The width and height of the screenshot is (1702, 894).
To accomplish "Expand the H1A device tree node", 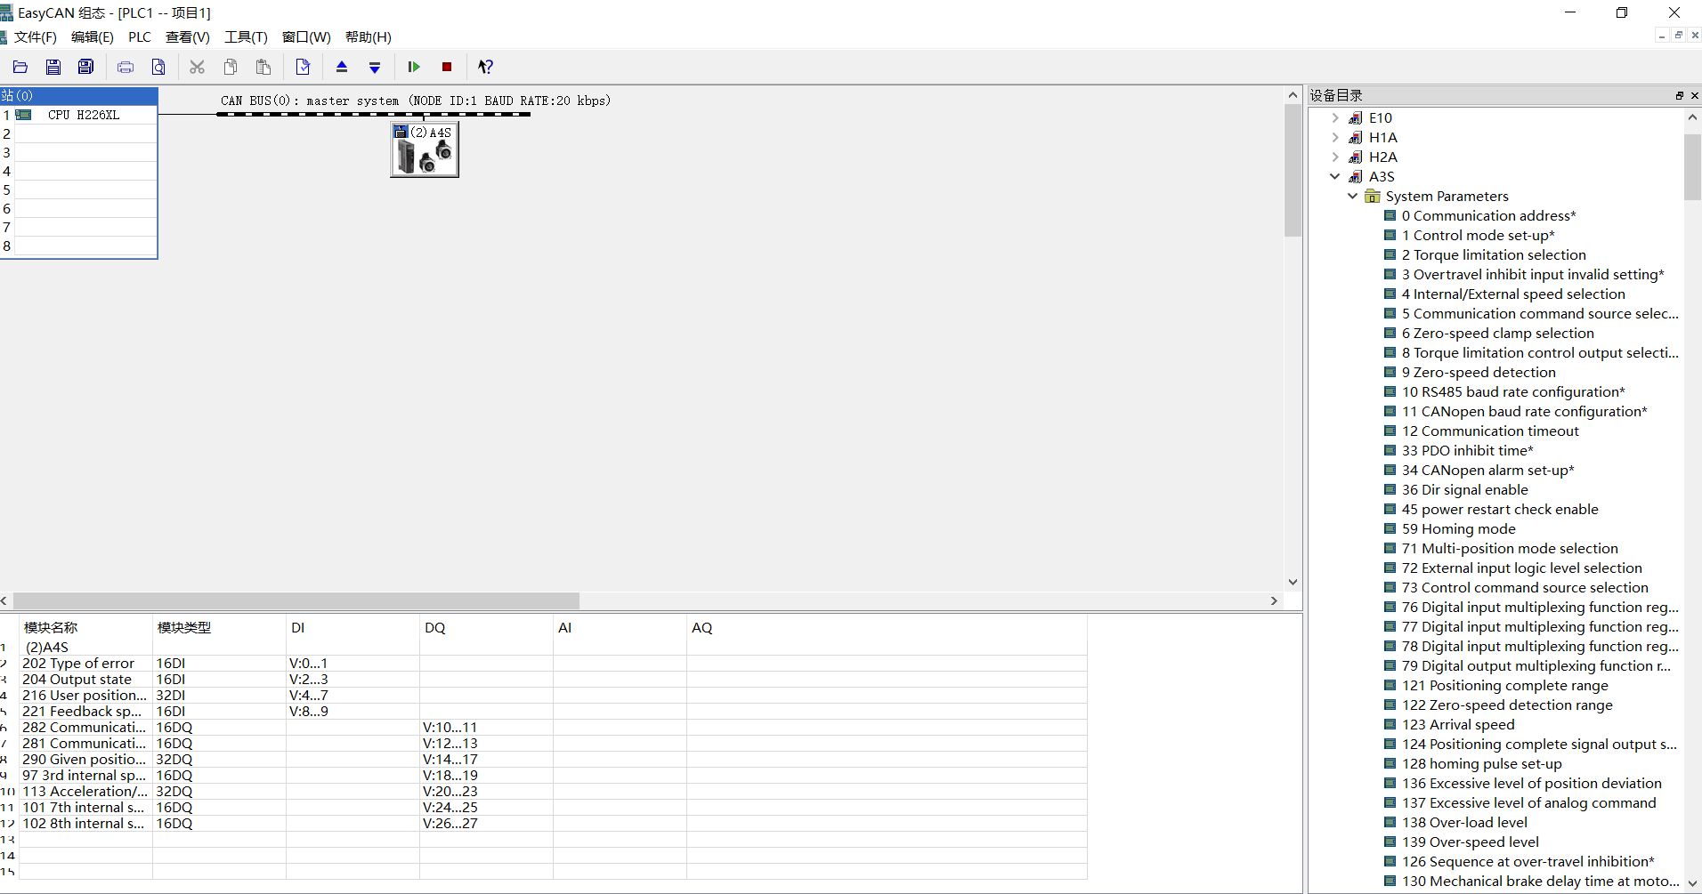I will pos(1334,137).
